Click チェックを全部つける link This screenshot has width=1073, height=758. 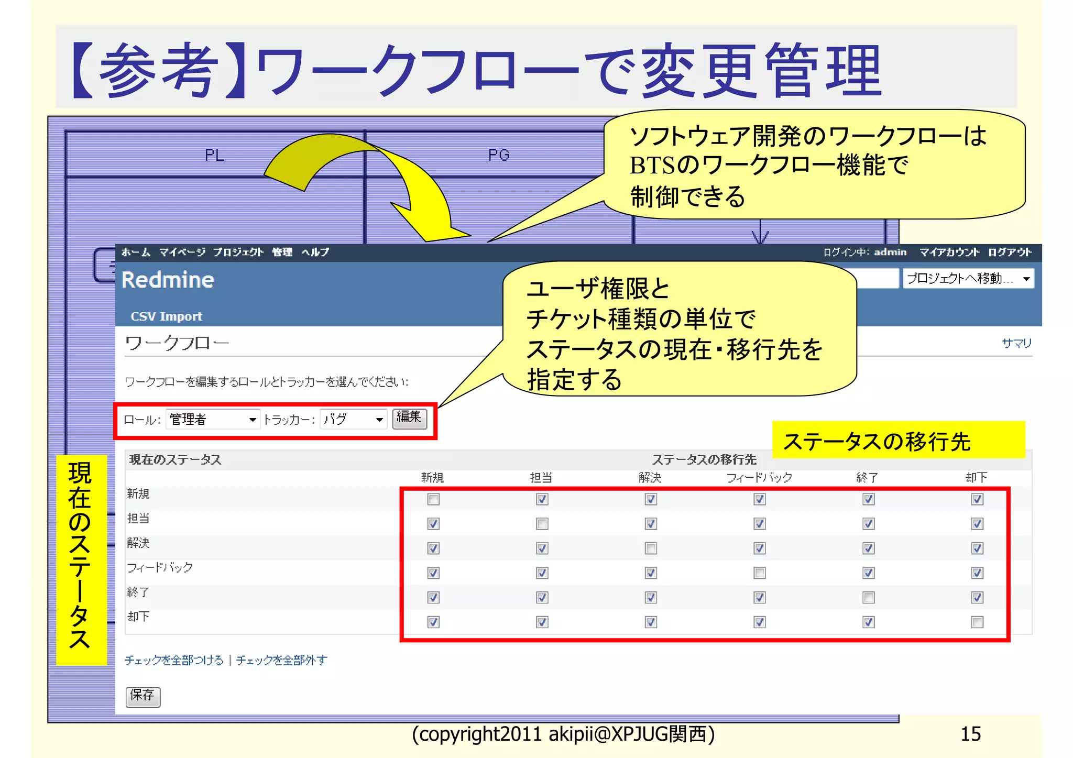[x=174, y=660]
